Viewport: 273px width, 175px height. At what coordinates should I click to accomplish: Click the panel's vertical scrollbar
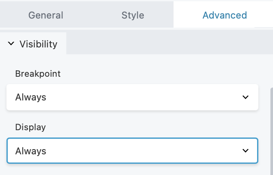(x=271, y=129)
